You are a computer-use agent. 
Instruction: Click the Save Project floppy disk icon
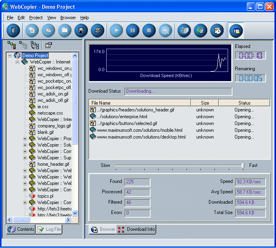click(x=81, y=30)
